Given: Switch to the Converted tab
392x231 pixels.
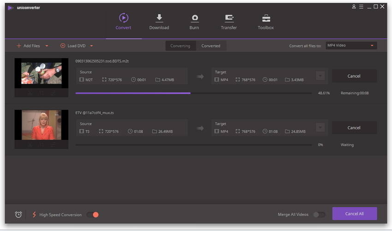Looking at the screenshot, I should (211, 46).
